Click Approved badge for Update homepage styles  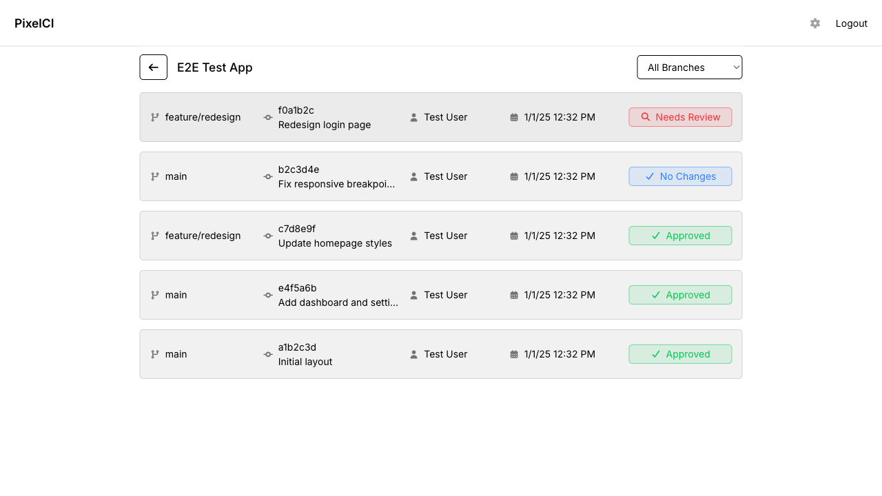[680, 236]
